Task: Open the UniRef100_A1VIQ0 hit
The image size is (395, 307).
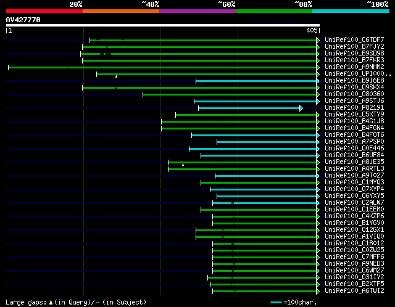Action: coord(354,237)
